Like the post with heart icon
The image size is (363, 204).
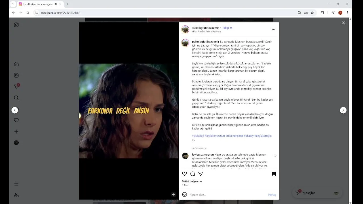coord(185,174)
